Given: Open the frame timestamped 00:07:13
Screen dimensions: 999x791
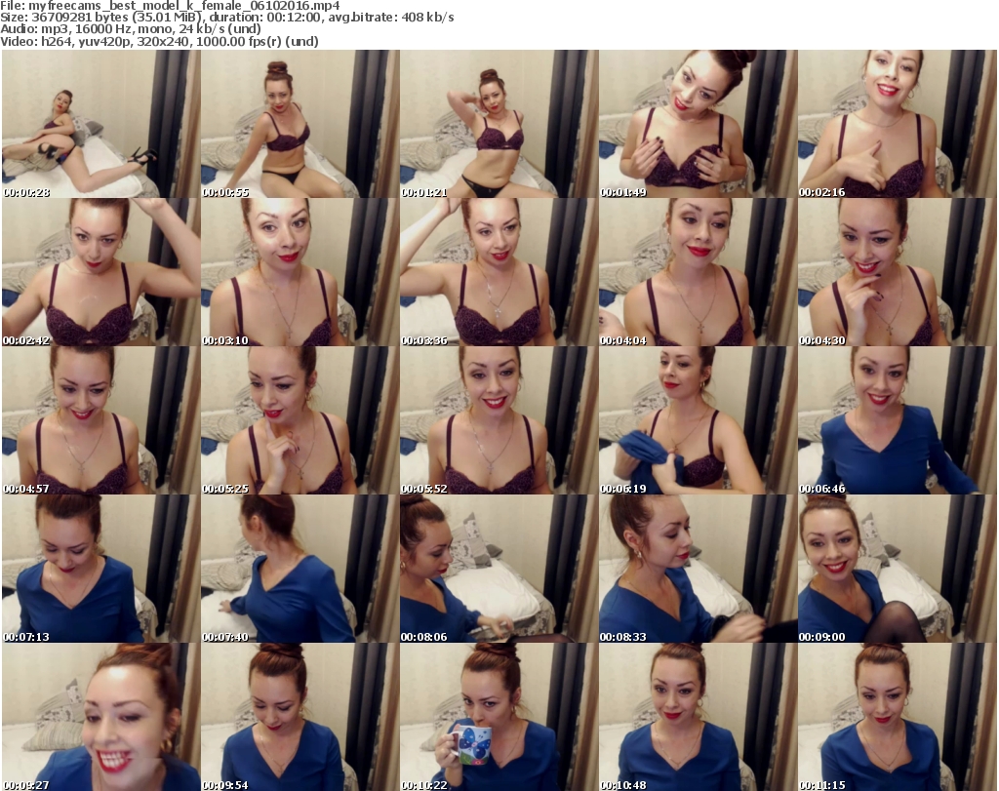Looking at the screenshot, I should click(x=100, y=569).
